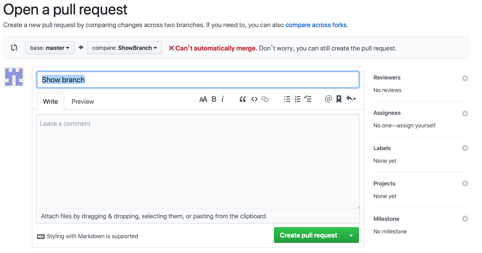Click the Can't automatically merge message
Screen dimensions: 482x253
(213, 48)
